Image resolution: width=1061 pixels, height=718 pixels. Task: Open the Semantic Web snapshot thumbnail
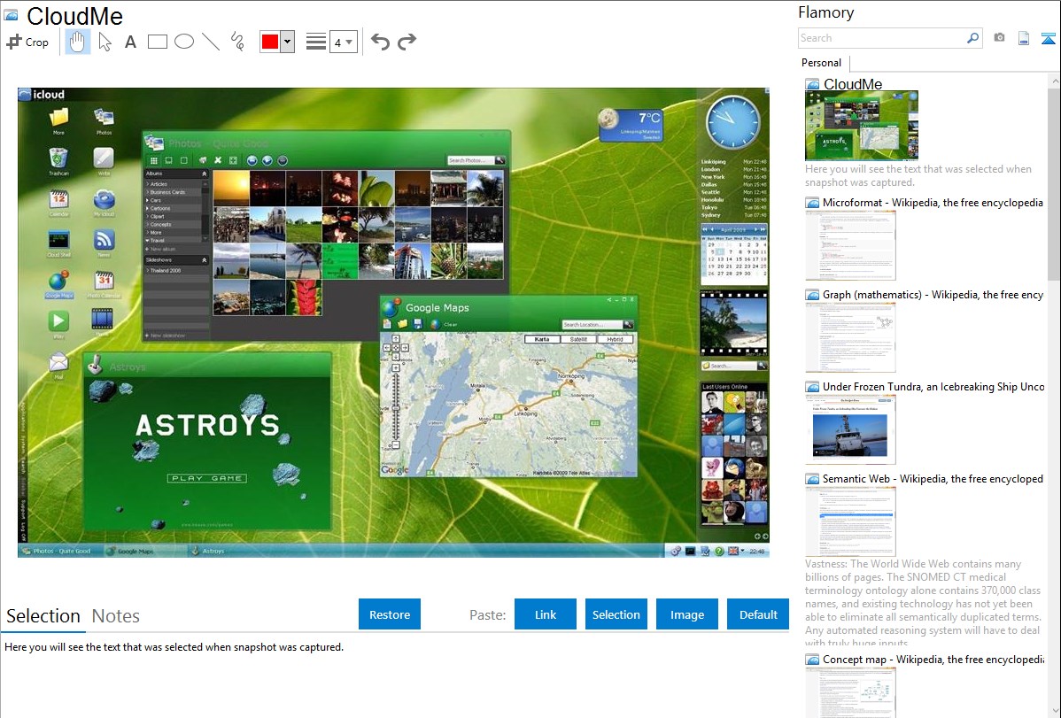pos(850,521)
